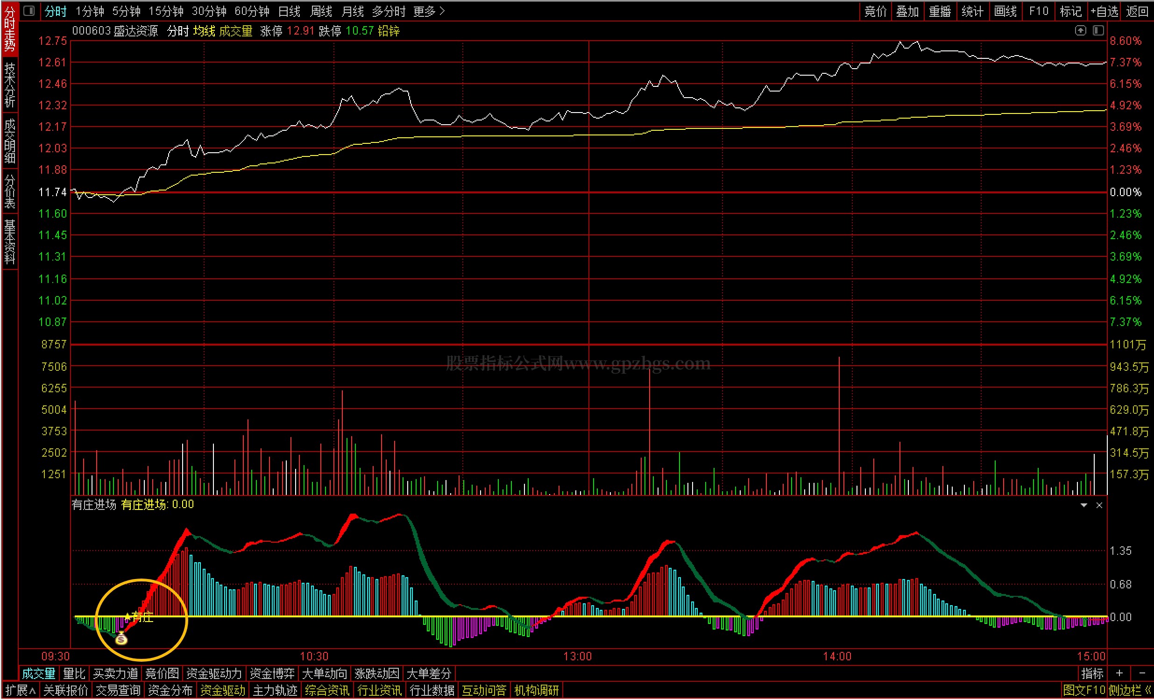Open the 资金博弈 indicator tab
Image resolution: width=1154 pixels, height=700 pixels.
point(272,673)
